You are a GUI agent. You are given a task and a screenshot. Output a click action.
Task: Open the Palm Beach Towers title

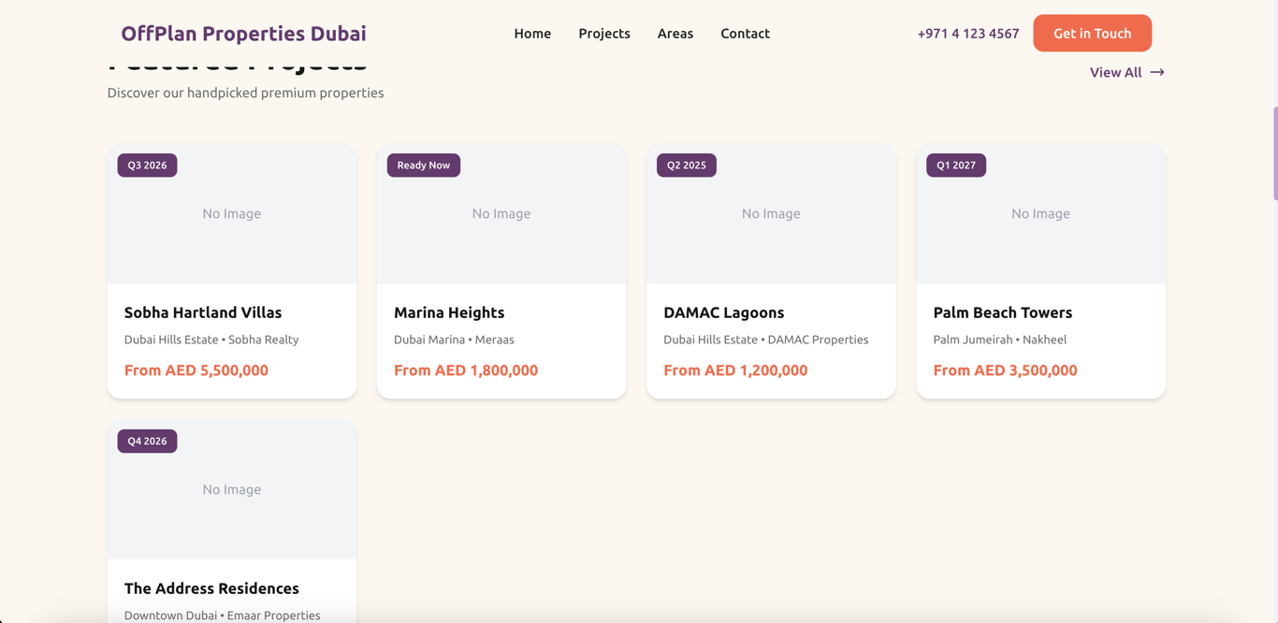tap(1002, 312)
